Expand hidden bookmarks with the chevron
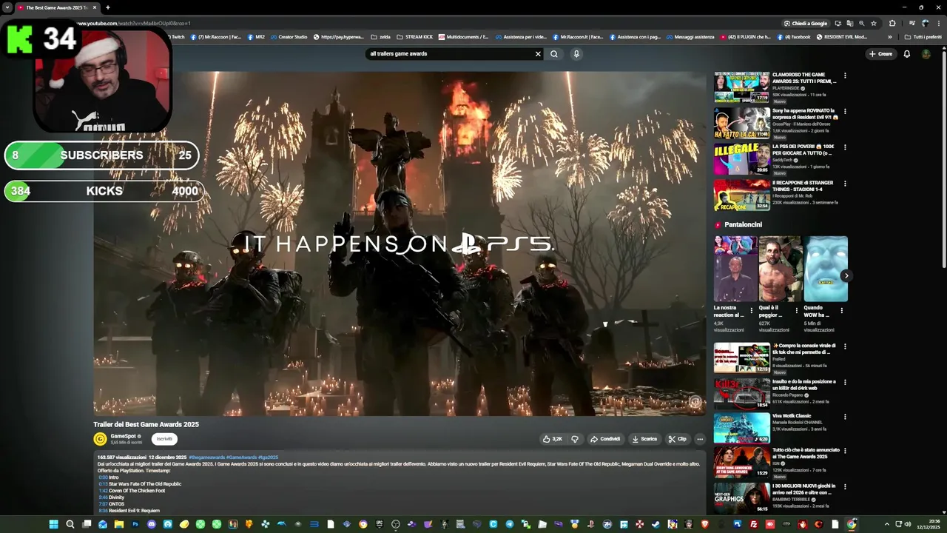Viewport: 947px width, 533px height. [x=890, y=36]
